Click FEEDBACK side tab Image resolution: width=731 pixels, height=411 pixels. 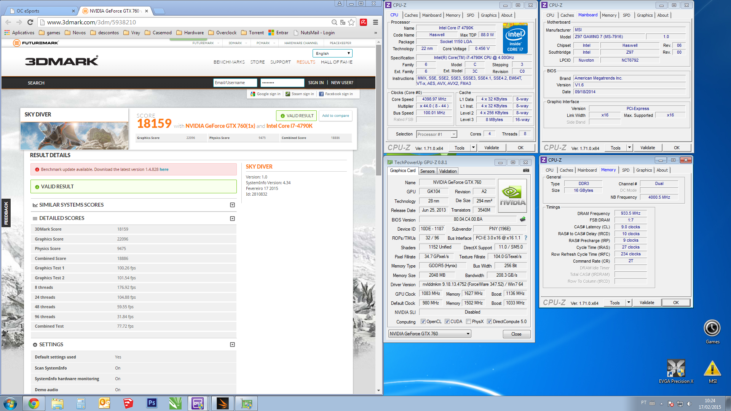6,213
